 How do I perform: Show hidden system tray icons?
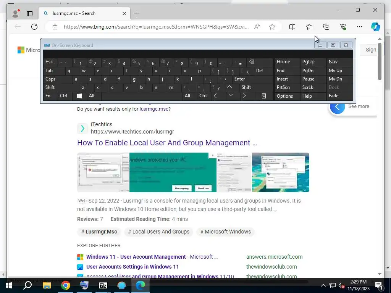323,285
